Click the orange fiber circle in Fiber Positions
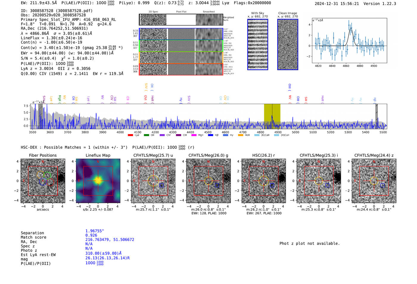This screenshot has height=284, width=417. 40,175
